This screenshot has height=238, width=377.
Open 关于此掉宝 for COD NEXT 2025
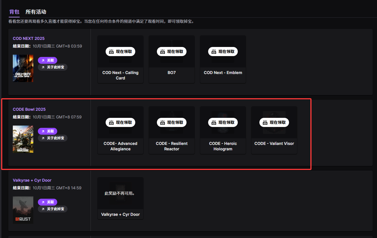point(53,67)
